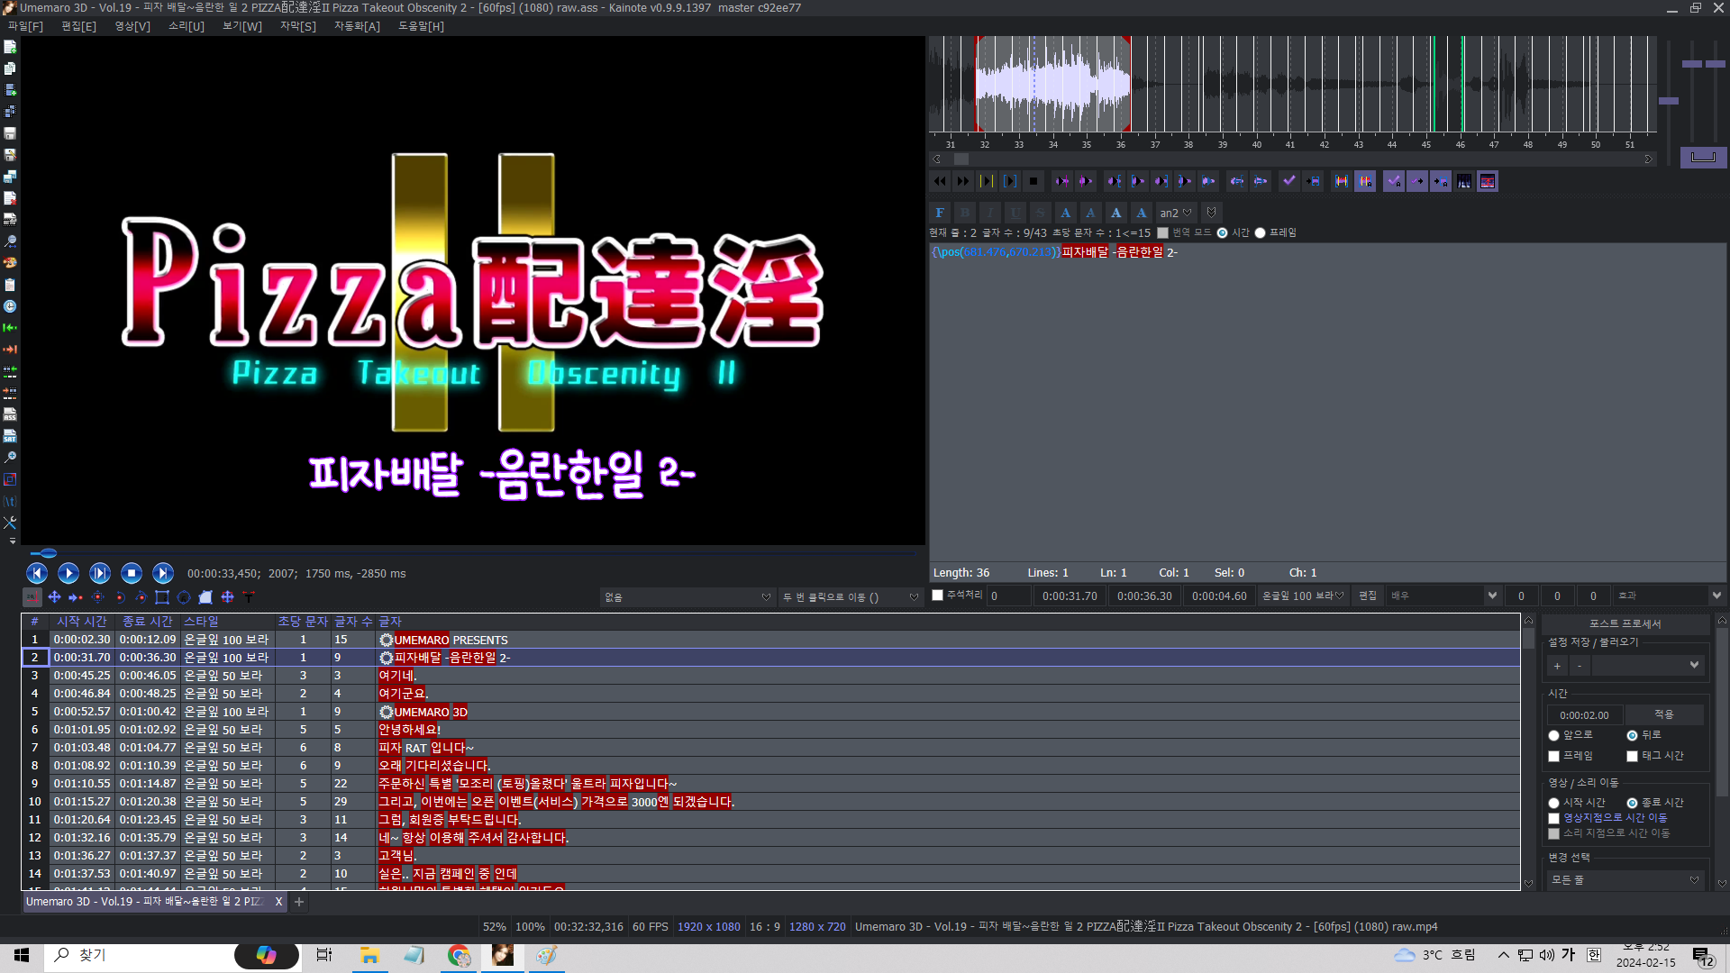This screenshot has height=973, width=1730.
Task: Enable the 번역 모드 checkbox
Action: (1162, 232)
